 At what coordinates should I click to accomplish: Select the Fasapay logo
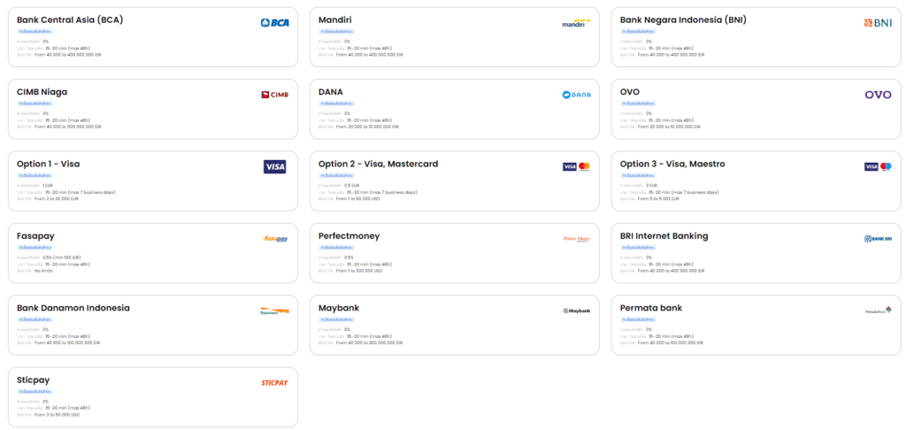[x=274, y=239]
